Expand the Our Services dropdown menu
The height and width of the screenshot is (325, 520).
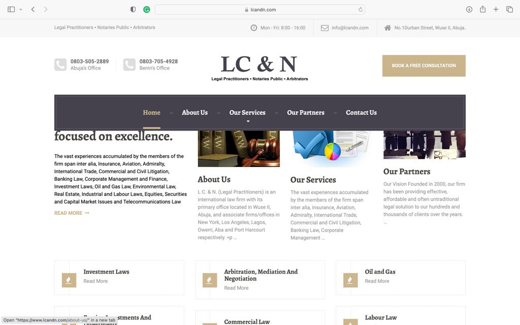247,113
